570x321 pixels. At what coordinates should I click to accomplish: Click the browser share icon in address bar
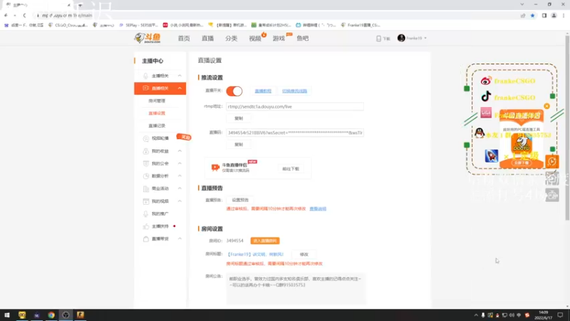(523, 15)
